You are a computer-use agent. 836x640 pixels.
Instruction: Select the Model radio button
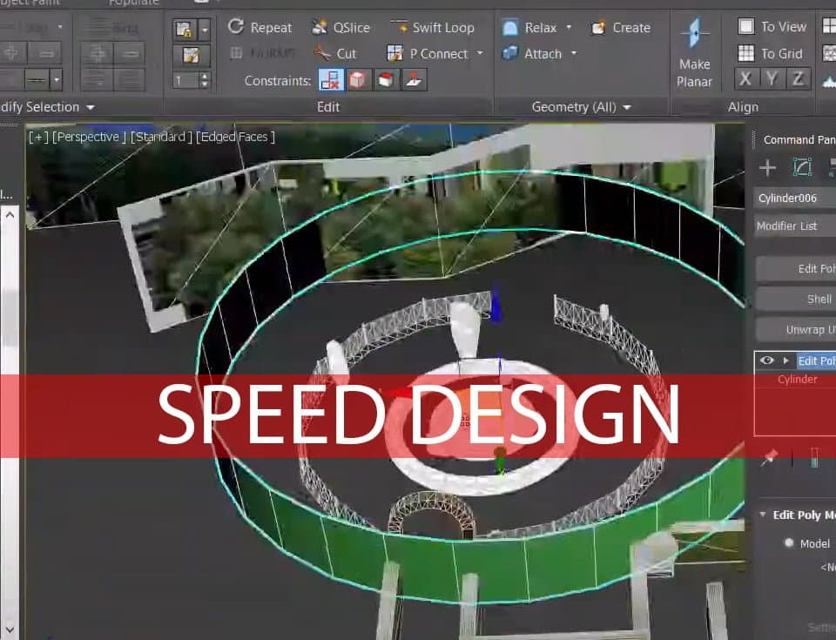click(x=789, y=543)
